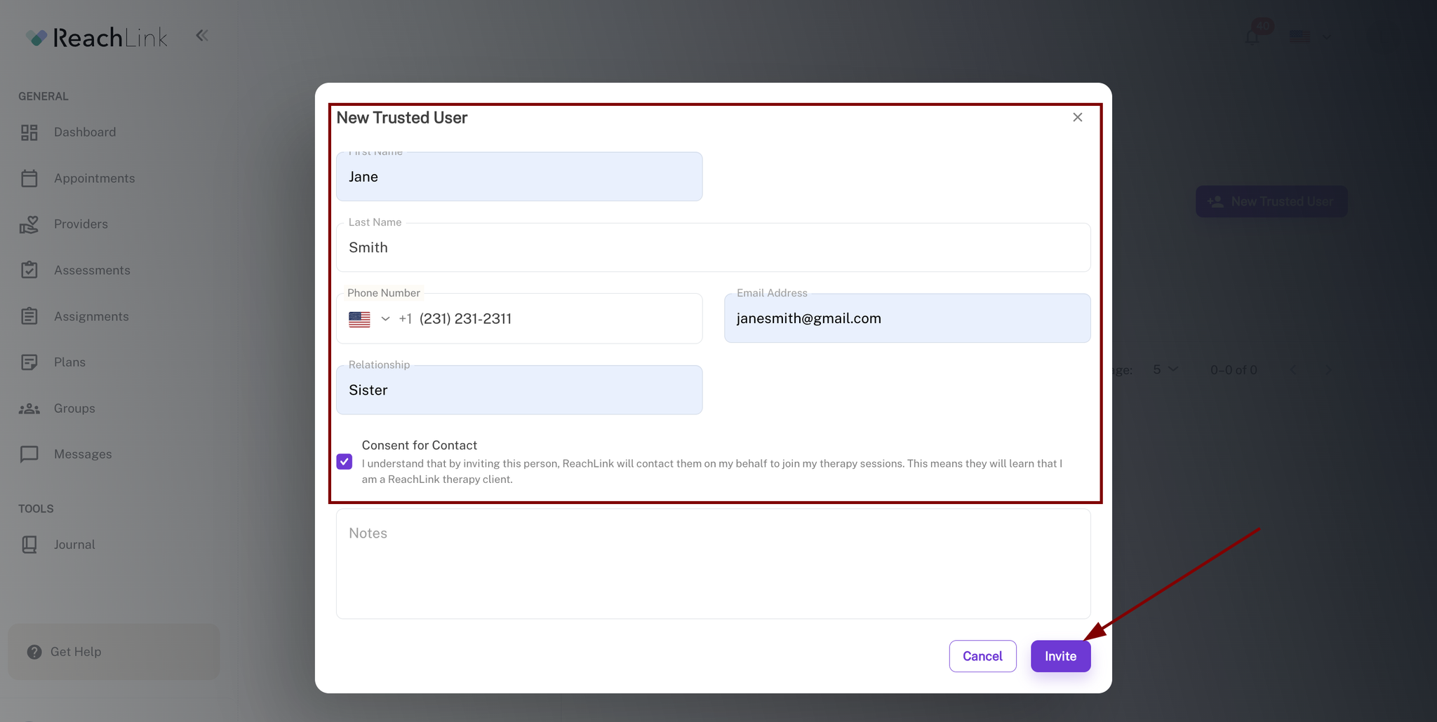Viewport: 1437px width, 722px height.
Task: Click the US flag in phone field
Action: click(359, 319)
